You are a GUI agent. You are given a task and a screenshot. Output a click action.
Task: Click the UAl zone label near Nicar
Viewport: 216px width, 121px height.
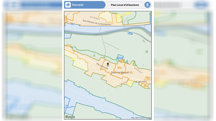click(122, 61)
